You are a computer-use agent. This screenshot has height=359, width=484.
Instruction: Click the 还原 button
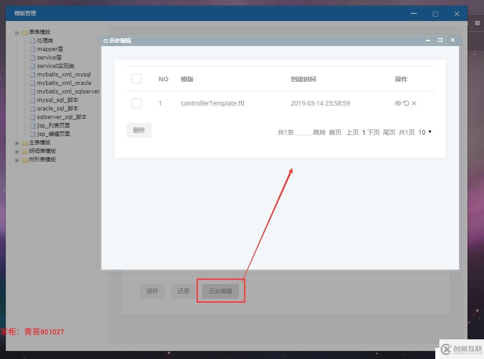[183, 291]
